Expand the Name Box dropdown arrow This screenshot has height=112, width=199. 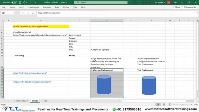[14, 13]
